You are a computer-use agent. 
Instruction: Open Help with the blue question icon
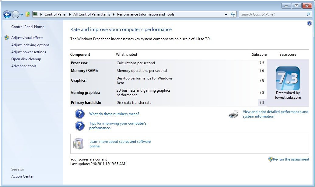tap(310, 23)
